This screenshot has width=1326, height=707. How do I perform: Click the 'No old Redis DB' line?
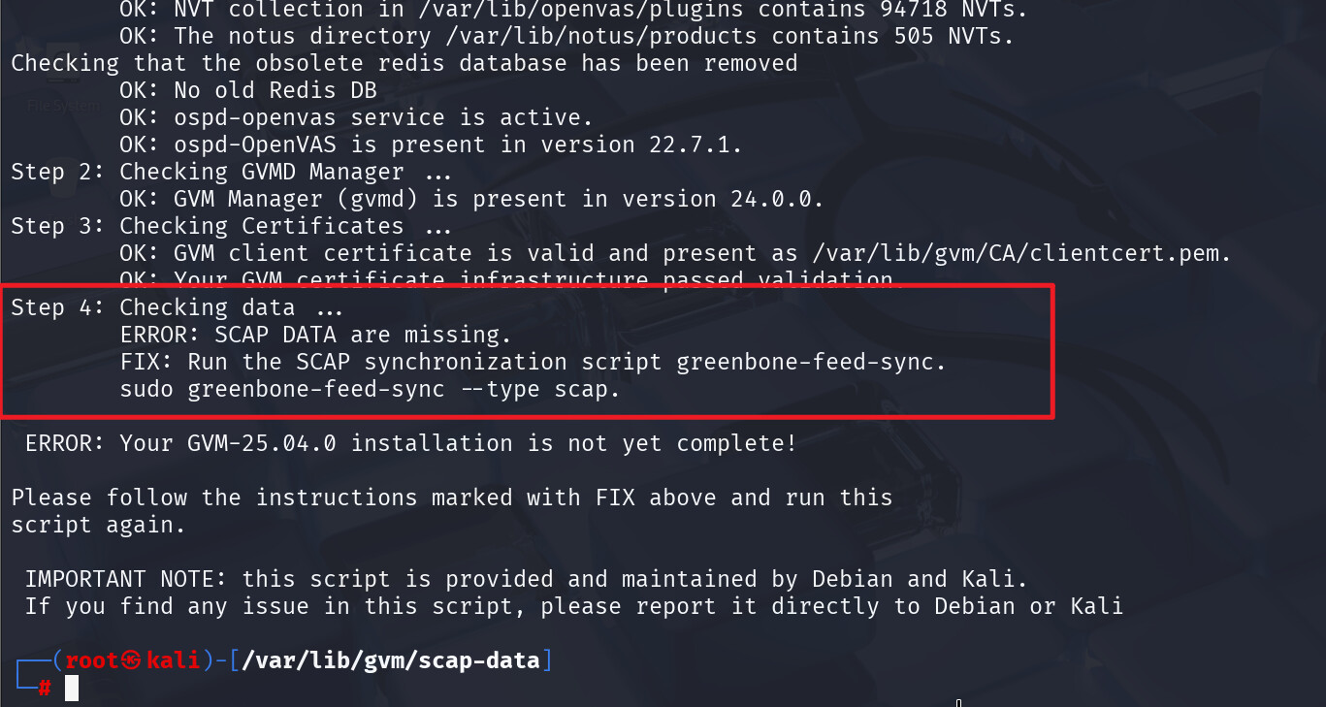(x=247, y=91)
